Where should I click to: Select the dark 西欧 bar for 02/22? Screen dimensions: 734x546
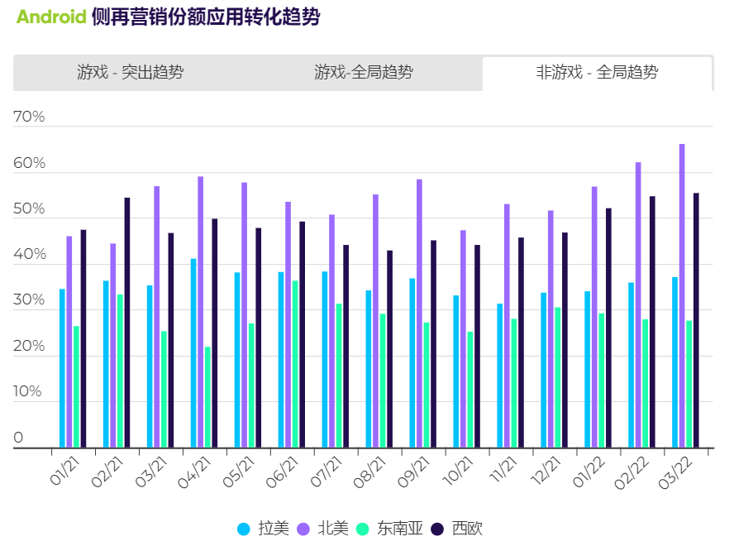tap(652, 322)
